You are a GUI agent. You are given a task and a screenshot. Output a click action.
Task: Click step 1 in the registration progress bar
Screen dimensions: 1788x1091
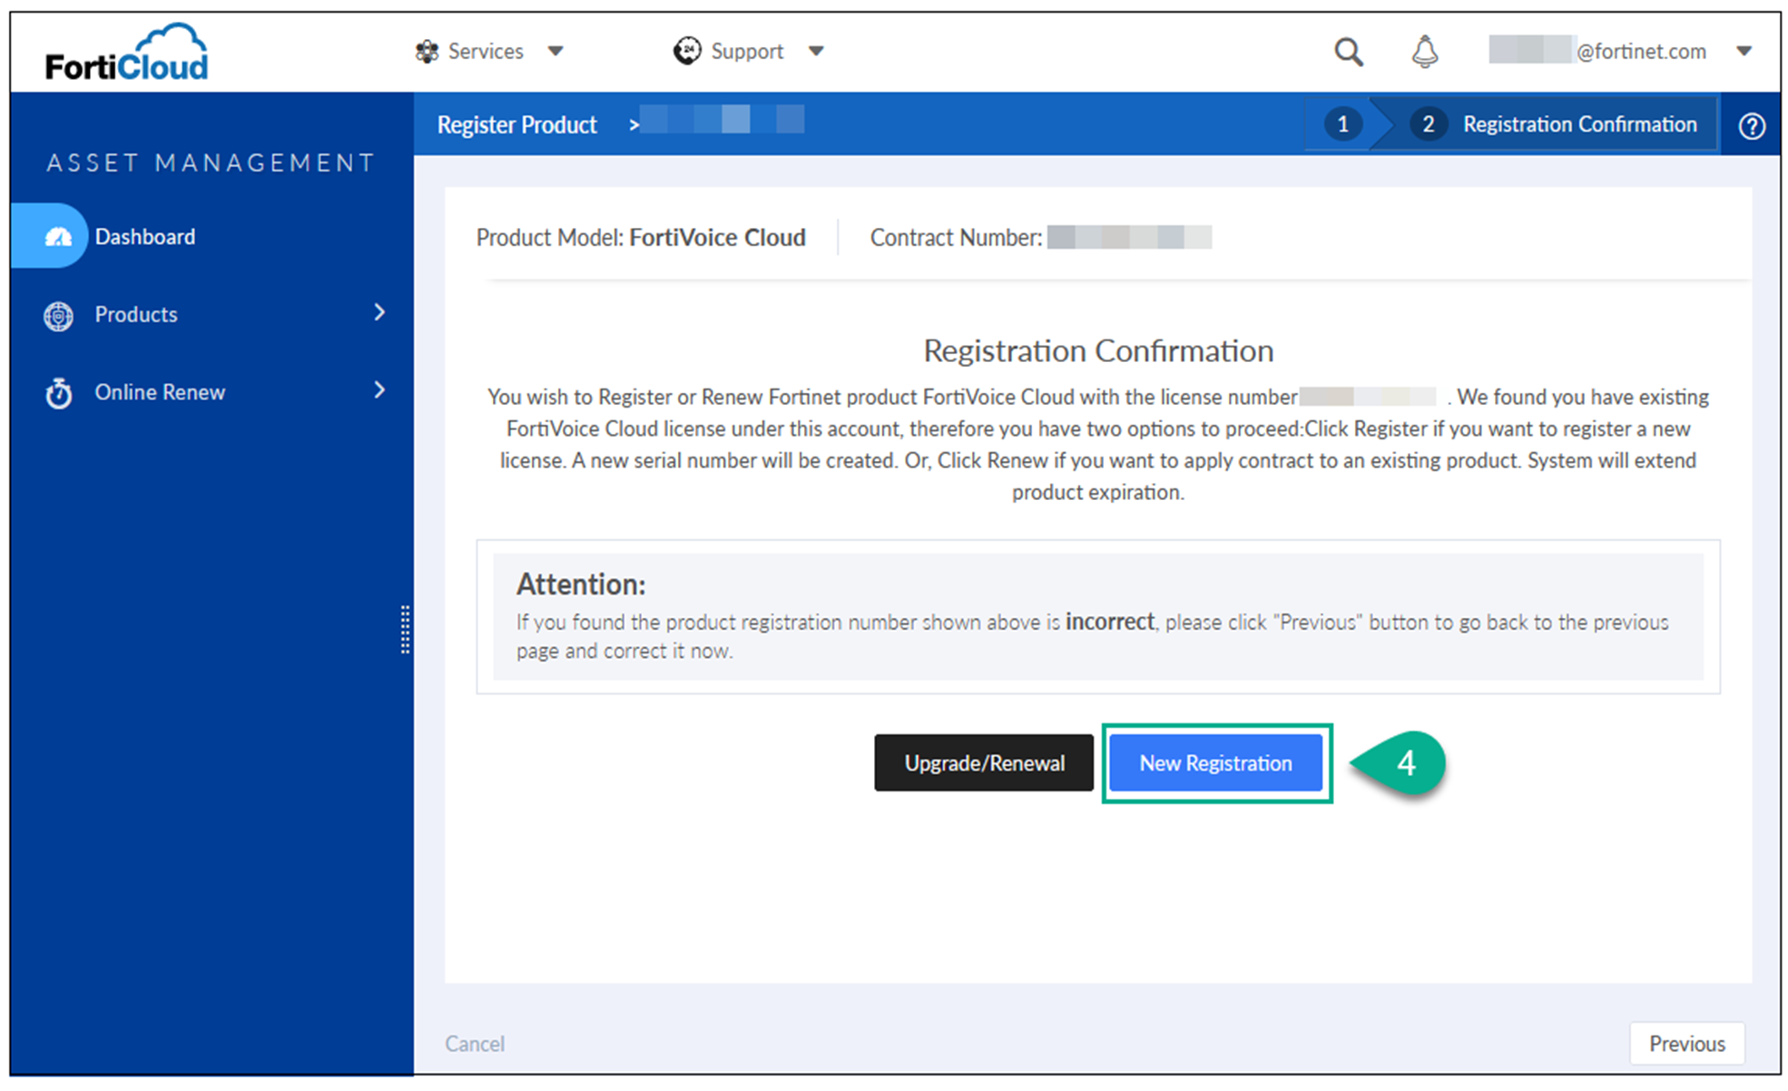point(1343,124)
